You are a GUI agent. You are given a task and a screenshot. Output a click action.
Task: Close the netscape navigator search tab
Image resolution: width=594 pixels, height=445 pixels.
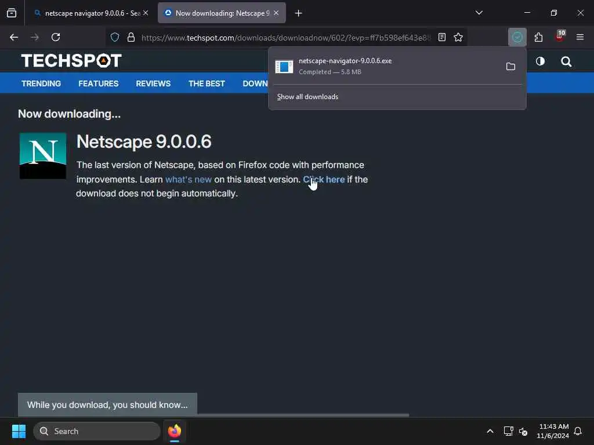(146, 13)
